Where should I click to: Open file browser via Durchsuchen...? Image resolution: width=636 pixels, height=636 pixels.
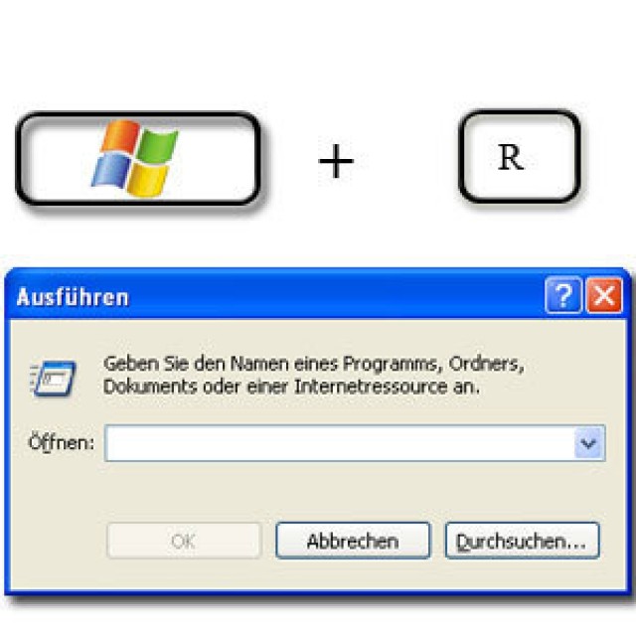[x=522, y=541]
